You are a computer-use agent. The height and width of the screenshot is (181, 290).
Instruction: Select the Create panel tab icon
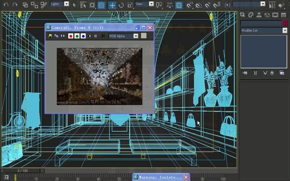[x=242, y=15]
